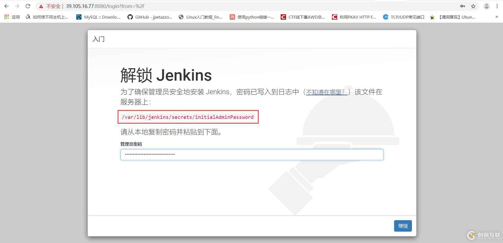This screenshot has width=503, height=243.
Task: Click the browser Back arrow
Action: pyautogui.click(x=6, y=6)
